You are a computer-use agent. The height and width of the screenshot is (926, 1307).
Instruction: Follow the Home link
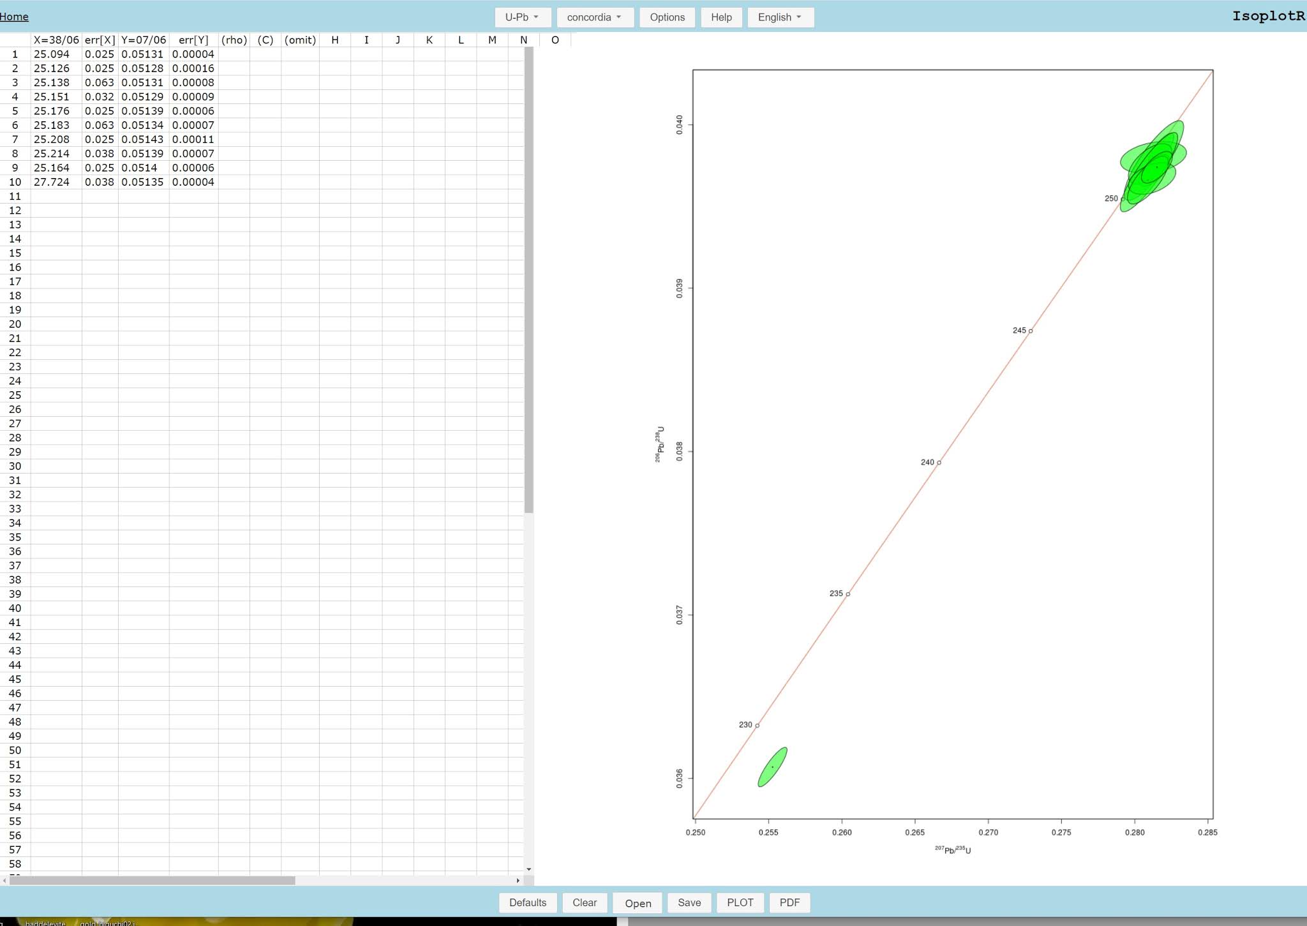pyautogui.click(x=14, y=17)
